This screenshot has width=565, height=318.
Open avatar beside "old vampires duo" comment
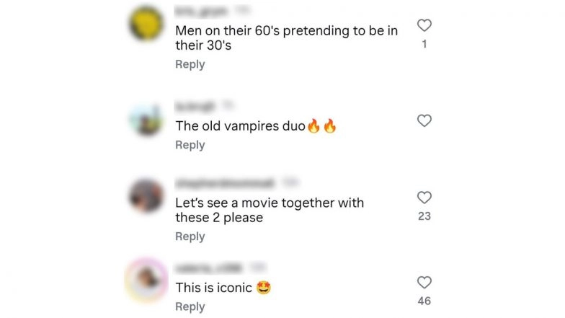coord(146,120)
